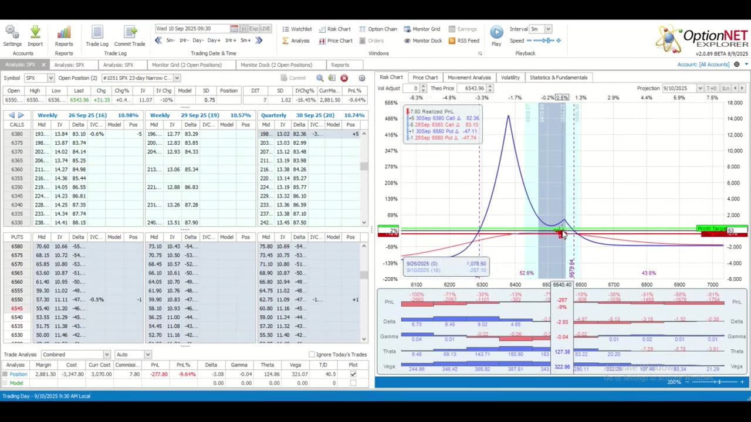The width and height of the screenshot is (751, 422).
Task: Open the Watchlist window
Action: click(x=296, y=29)
